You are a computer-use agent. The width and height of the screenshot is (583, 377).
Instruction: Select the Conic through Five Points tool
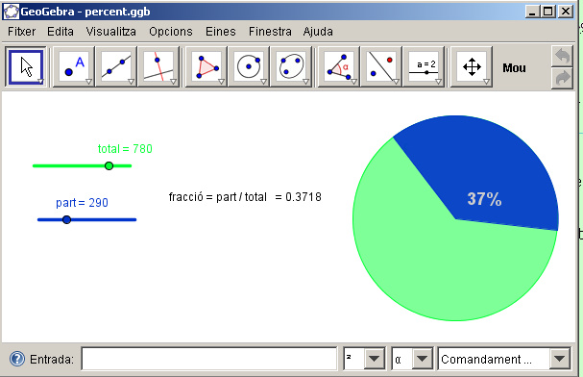pyautogui.click(x=291, y=67)
